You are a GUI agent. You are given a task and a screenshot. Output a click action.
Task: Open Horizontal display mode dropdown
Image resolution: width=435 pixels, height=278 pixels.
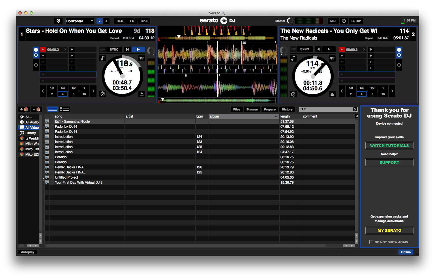[80, 21]
